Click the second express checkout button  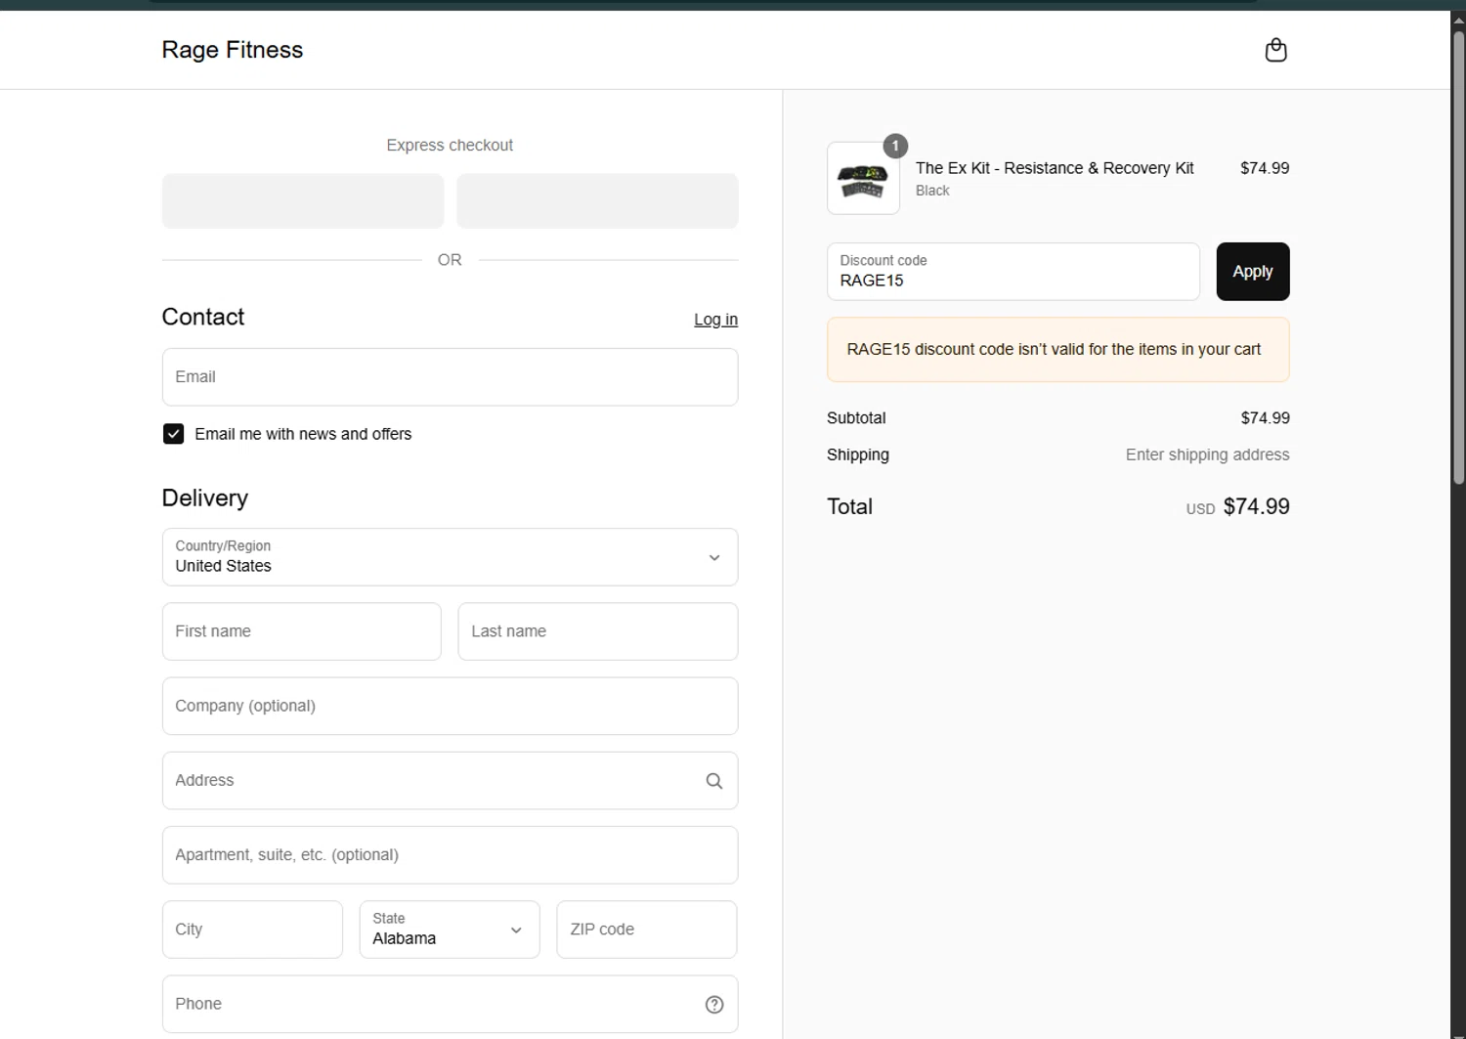pos(597,201)
